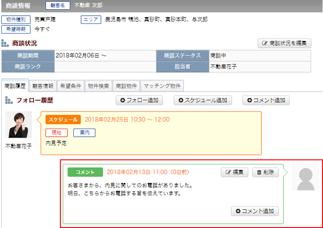Click the orange スケジュール label
This screenshot has width=323, height=228.
63,119
